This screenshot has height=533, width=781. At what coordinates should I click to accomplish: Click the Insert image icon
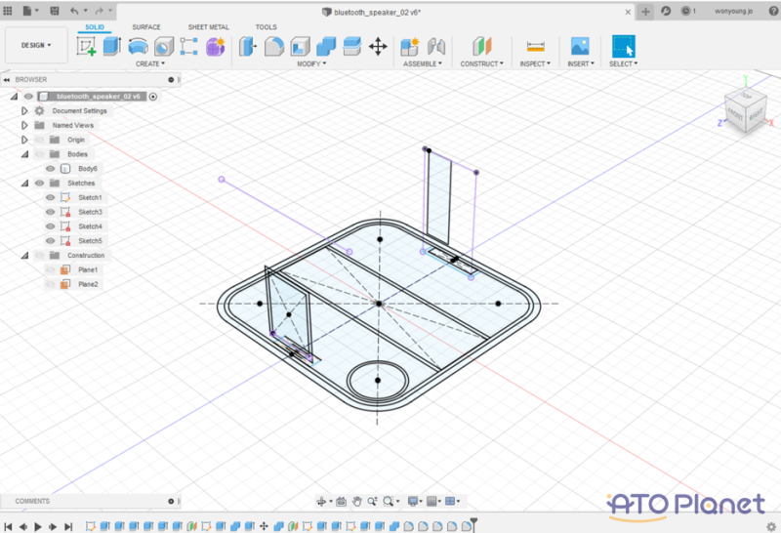tap(580, 46)
